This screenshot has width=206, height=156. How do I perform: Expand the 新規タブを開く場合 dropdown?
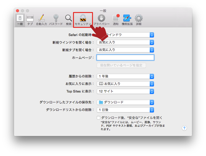[x=125, y=50]
